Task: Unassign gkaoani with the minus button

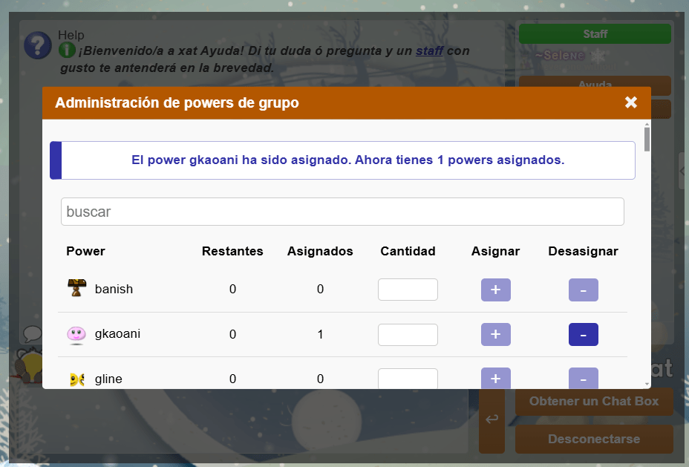Action: (583, 335)
